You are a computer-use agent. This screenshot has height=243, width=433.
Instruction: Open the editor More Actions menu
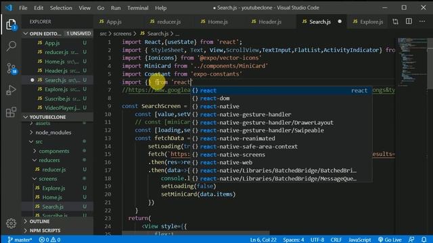point(422,22)
